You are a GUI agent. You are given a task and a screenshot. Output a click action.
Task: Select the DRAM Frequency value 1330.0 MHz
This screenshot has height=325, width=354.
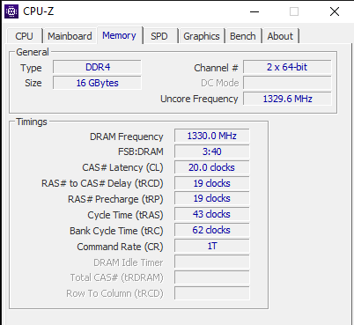(212, 136)
